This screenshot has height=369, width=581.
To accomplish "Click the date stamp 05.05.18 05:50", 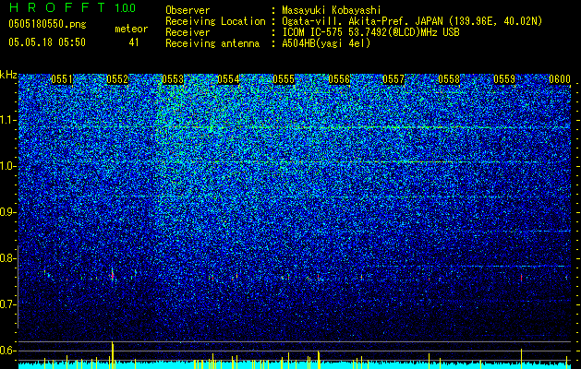I will click(x=47, y=42).
